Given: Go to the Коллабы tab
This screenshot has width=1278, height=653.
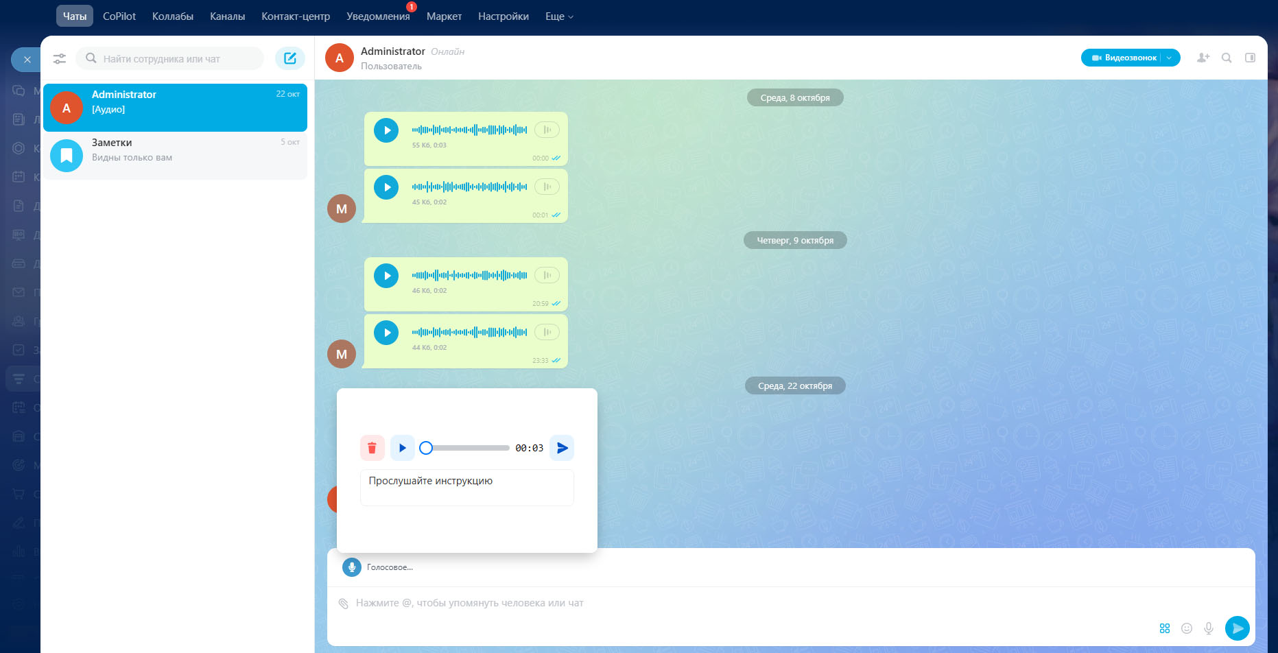Looking at the screenshot, I should [173, 16].
